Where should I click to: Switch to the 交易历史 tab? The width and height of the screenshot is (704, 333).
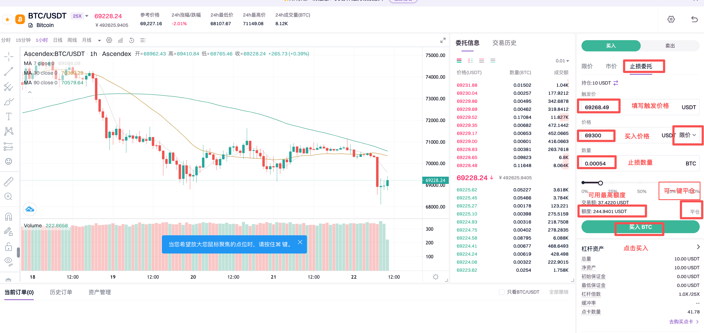coord(504,43)
